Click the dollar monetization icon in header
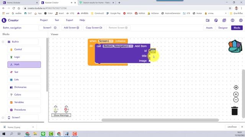The image size is (245, 137). 232,20
